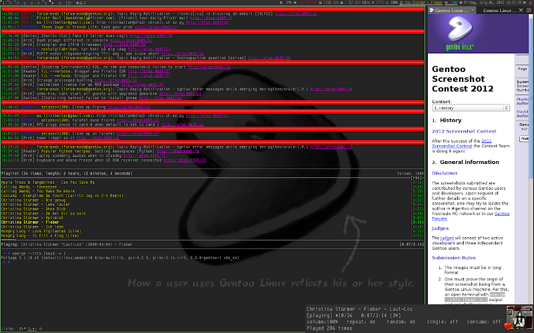Click the Playlist header showing 36 items
This screenshot has height=333, width=534.
[x=67, y=173]
